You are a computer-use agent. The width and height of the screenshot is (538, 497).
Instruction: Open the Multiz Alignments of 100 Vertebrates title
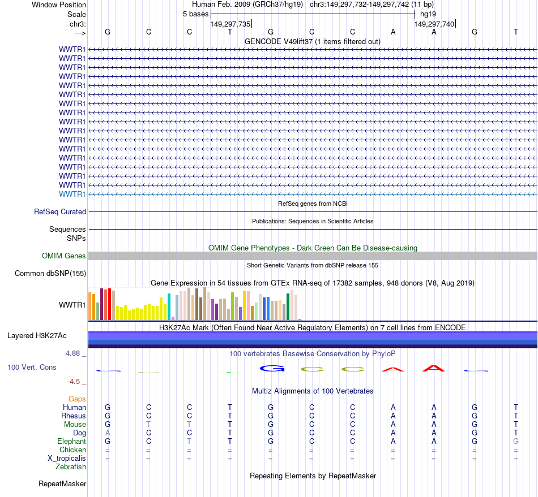[x=313, y=391]
